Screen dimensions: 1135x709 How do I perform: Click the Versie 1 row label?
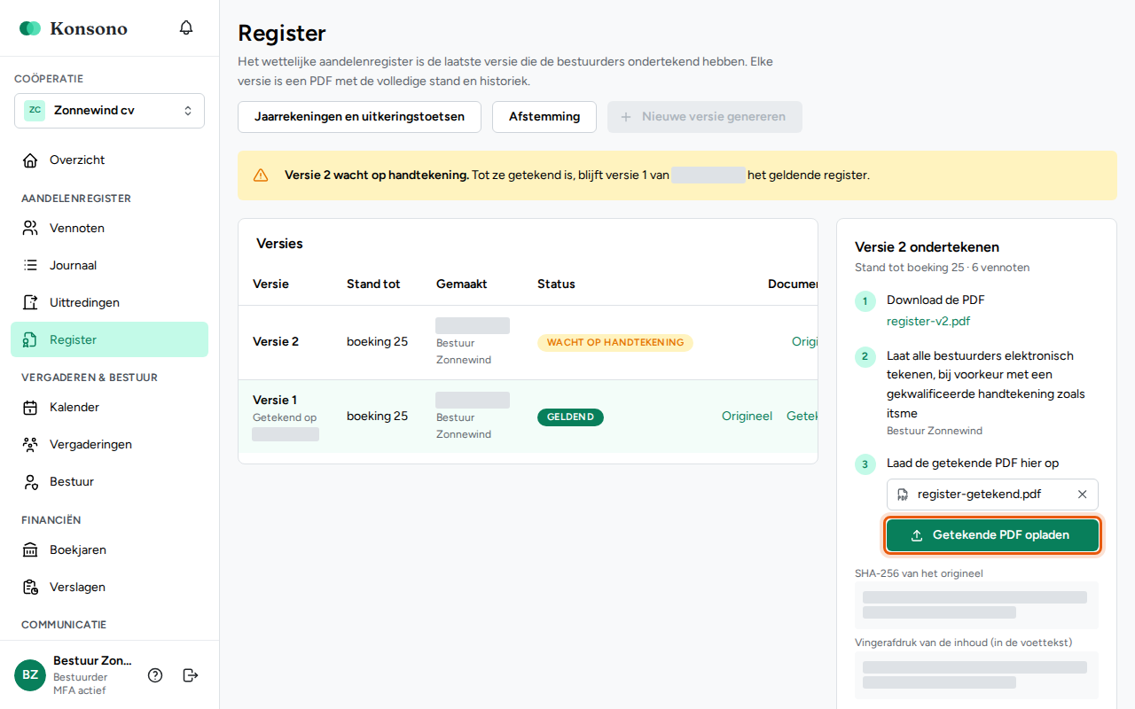click(x=275, y=400)
